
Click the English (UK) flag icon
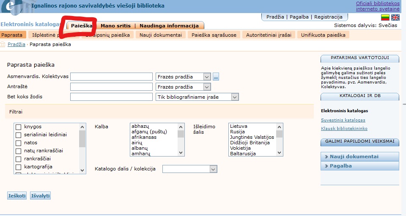[x=395, y=17]
